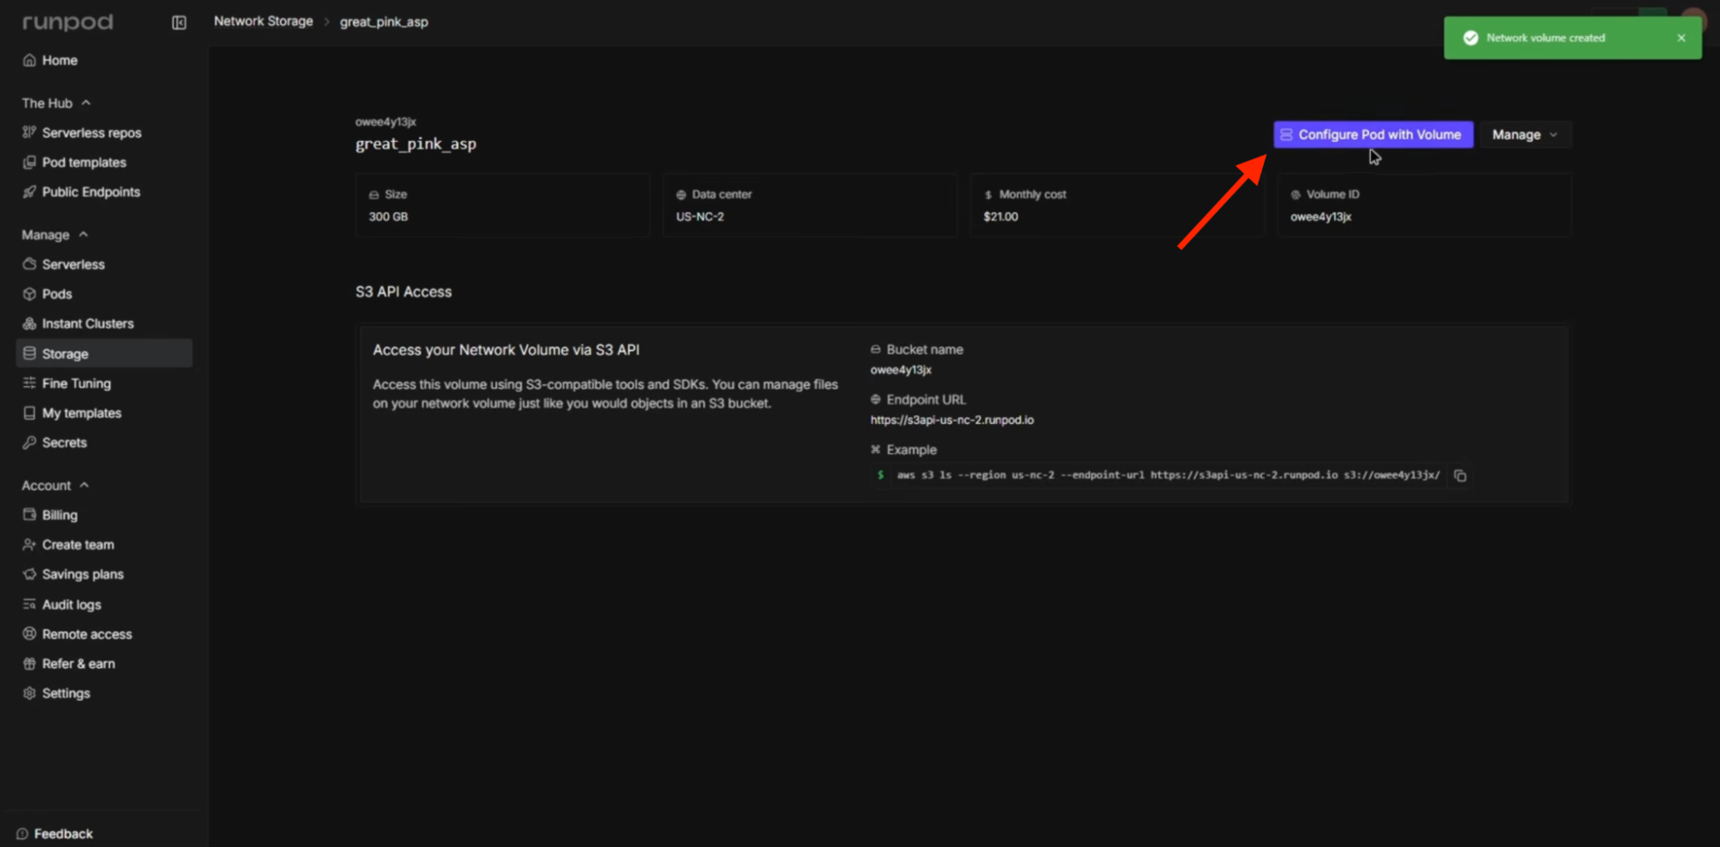1720x847 pixels.
Task: Click Configure Pod with Volume button
Action: point(1373,135)
